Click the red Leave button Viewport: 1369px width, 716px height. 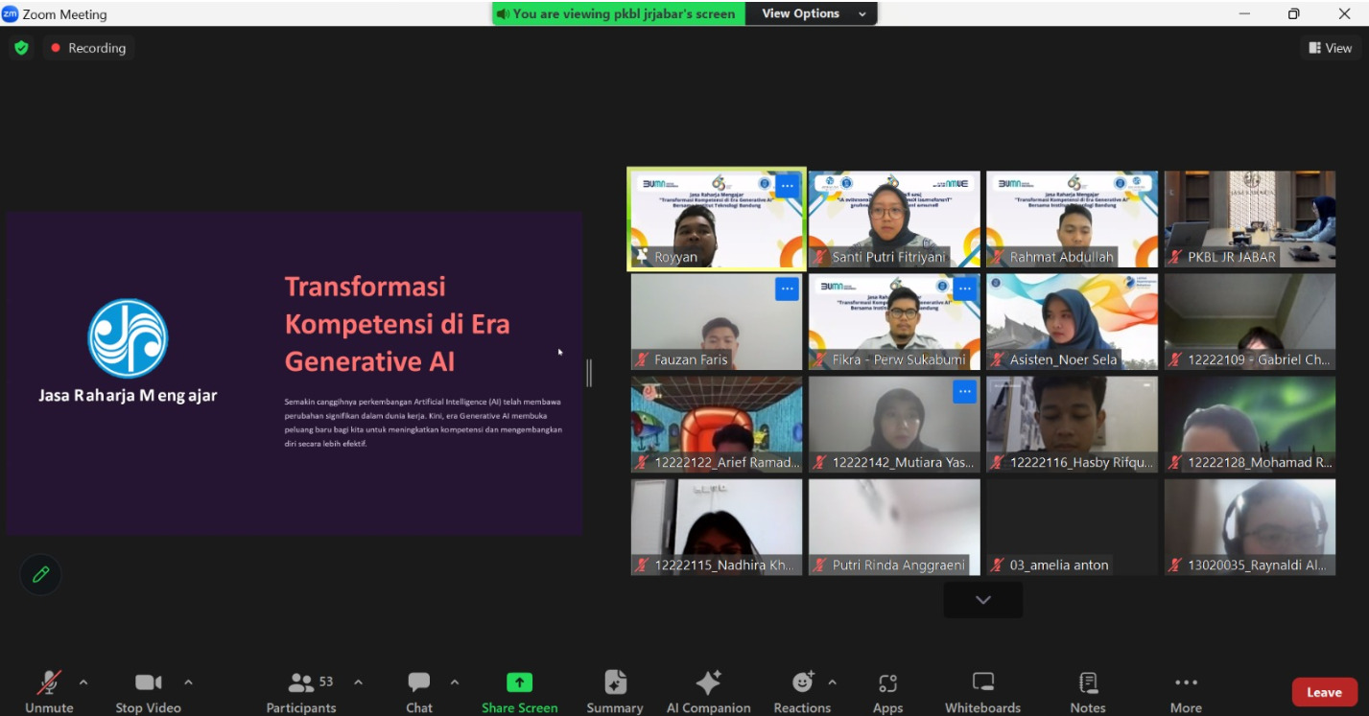point(1324,692)
